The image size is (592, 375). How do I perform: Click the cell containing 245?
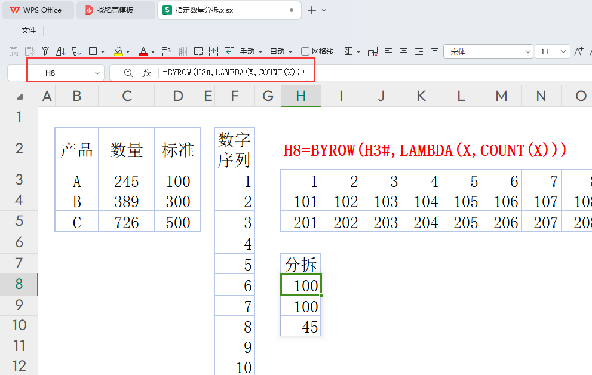[x=127, y=180]
